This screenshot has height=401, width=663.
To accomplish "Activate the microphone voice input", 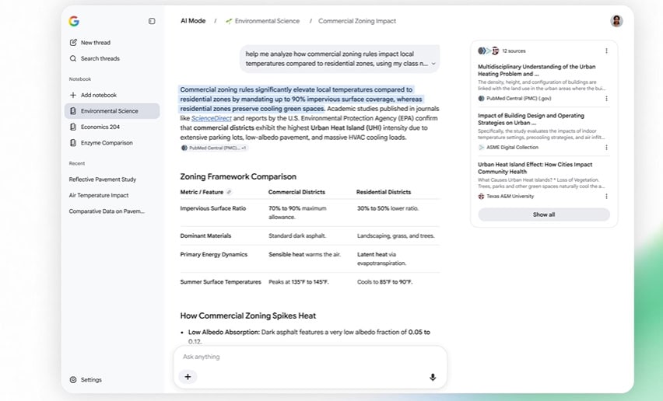I will click(433, 378).
